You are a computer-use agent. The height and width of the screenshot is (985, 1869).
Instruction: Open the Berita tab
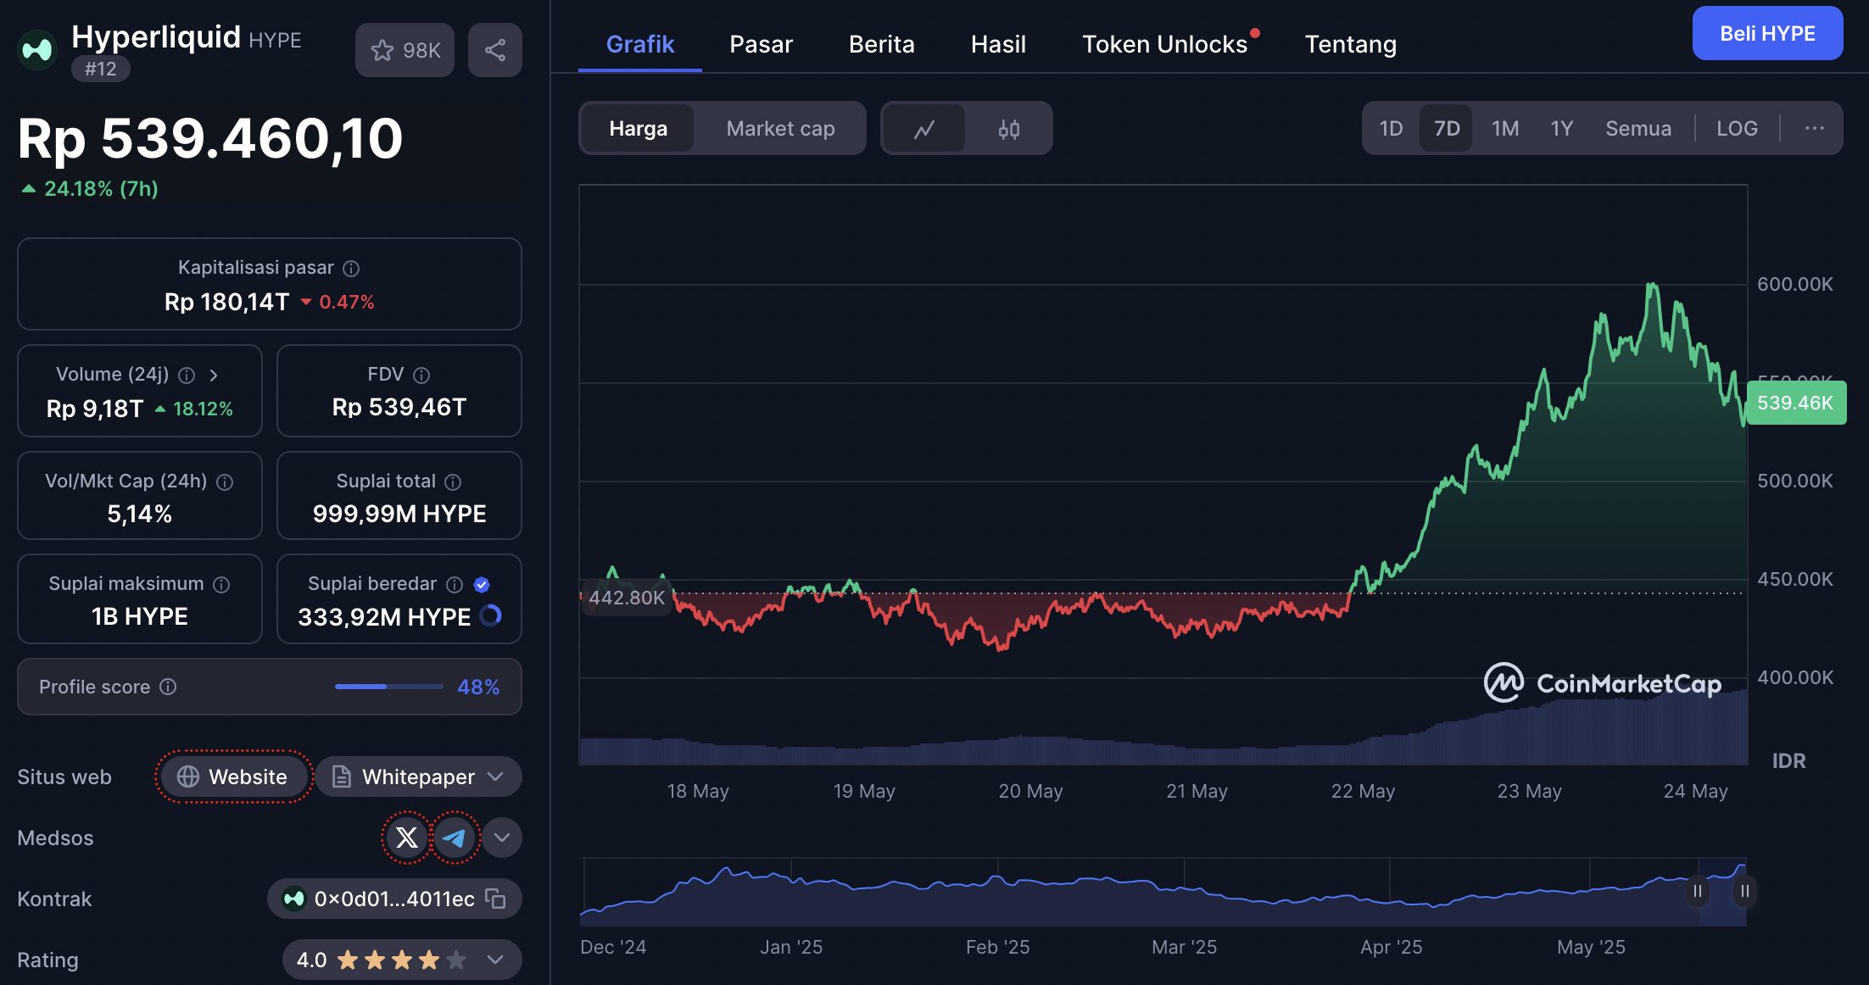[881, 44]
